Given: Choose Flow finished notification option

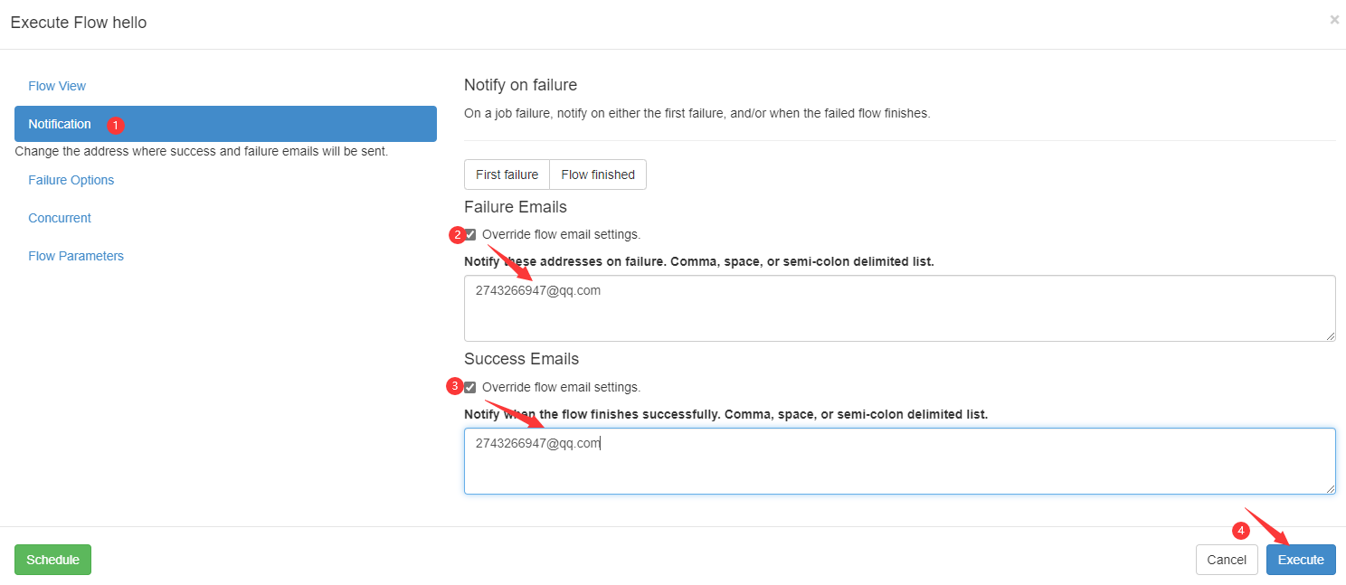Looking at the screenshot, I should [598, 175].
